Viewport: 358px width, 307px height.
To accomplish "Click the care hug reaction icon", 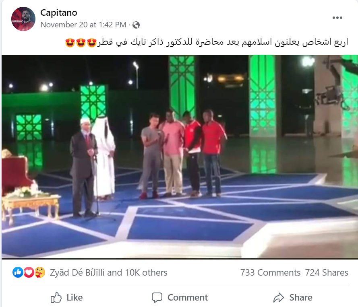I will pos(40,272).
